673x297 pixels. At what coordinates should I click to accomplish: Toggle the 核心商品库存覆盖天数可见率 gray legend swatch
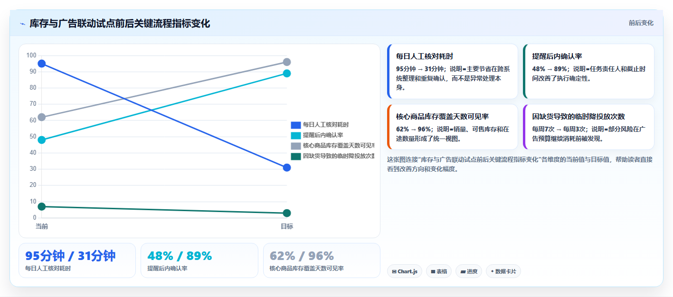coord(296,146)
